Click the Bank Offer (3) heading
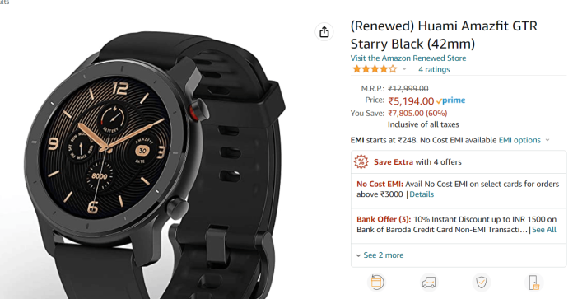 384,219
